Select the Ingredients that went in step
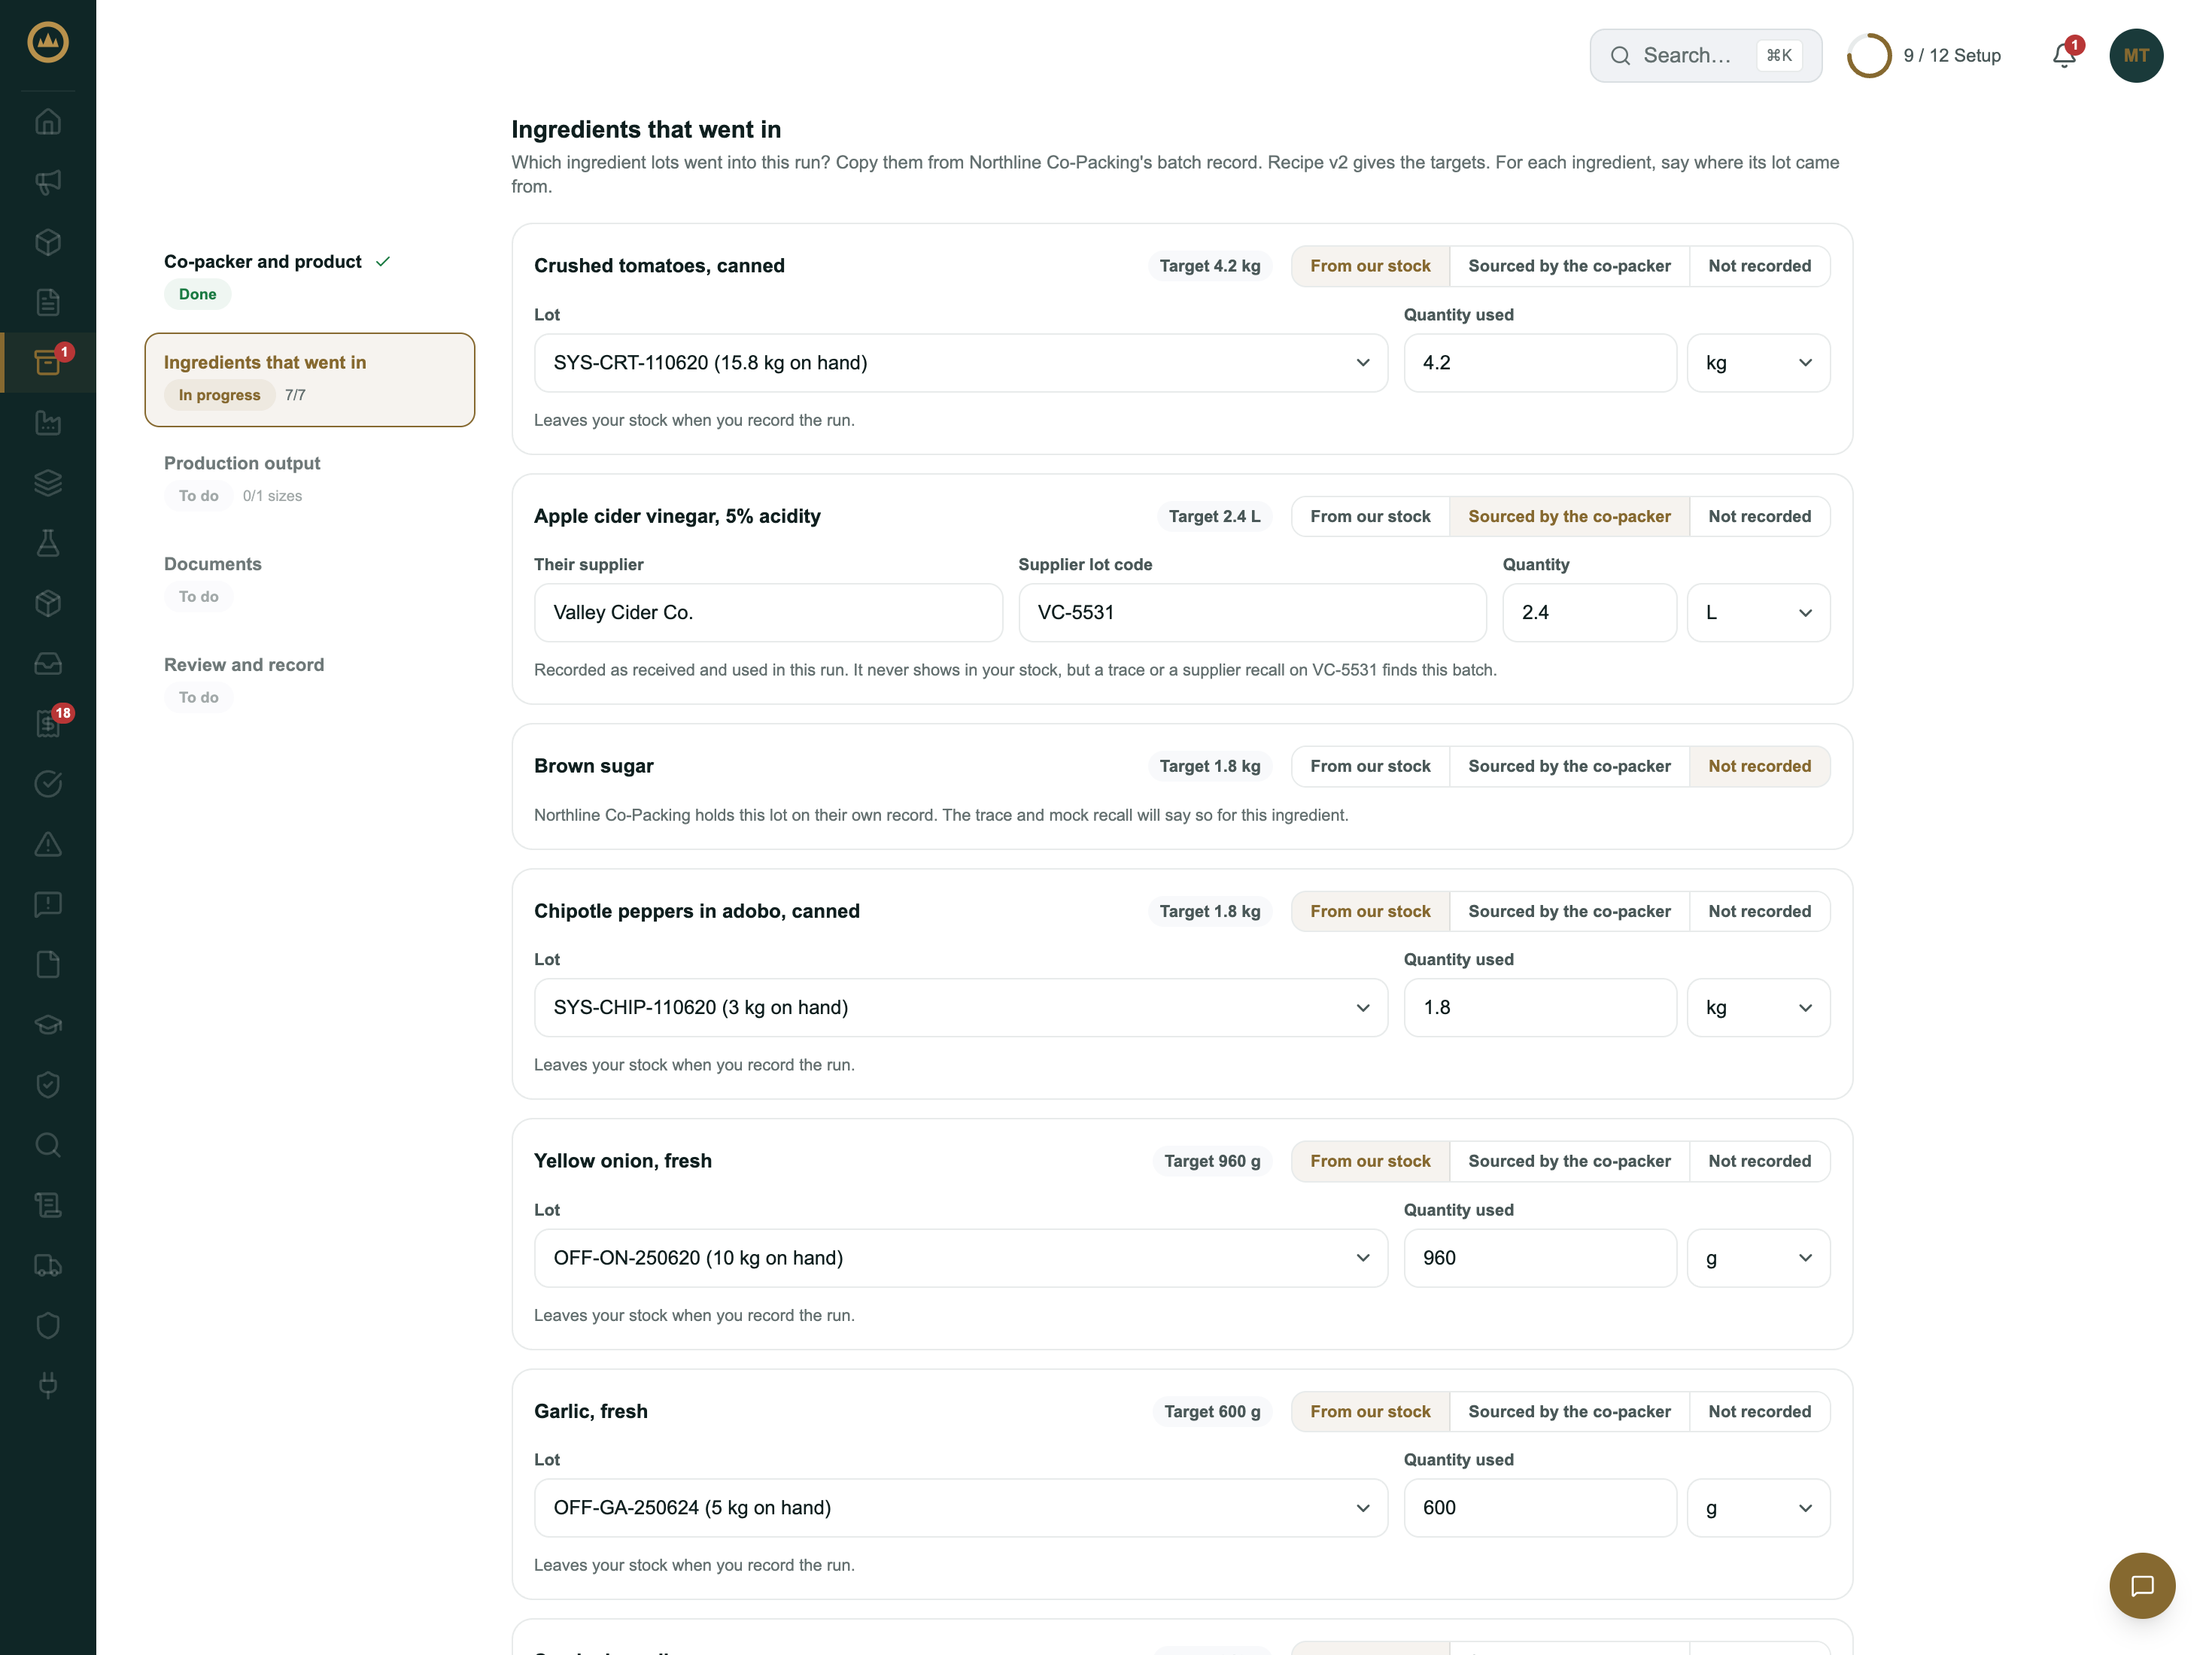The image size is (2212, 1655). pos(309,380)
